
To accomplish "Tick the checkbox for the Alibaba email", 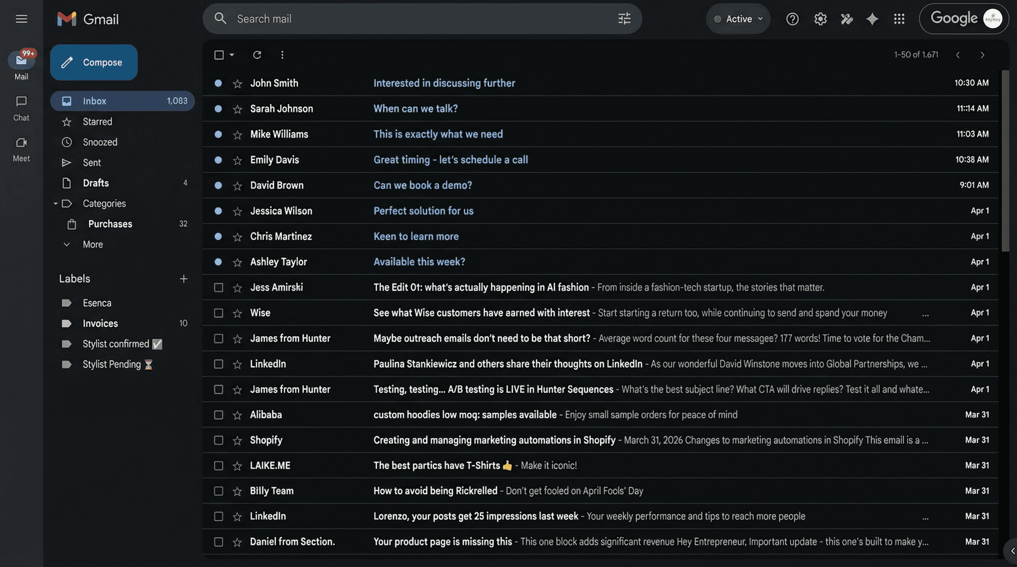I will click(218, 415).
